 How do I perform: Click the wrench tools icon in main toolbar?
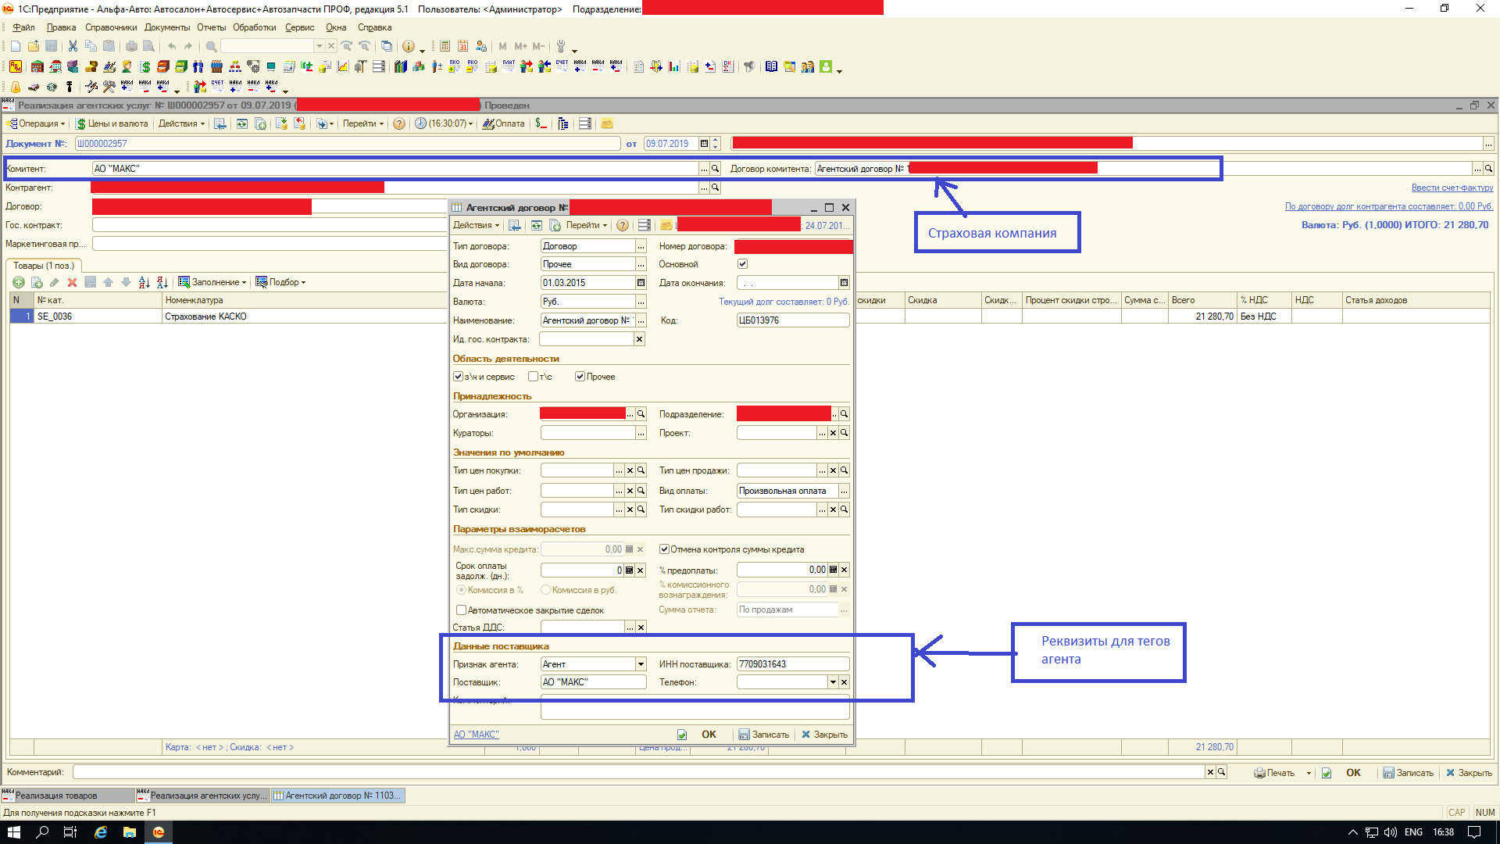click(560, 46)
